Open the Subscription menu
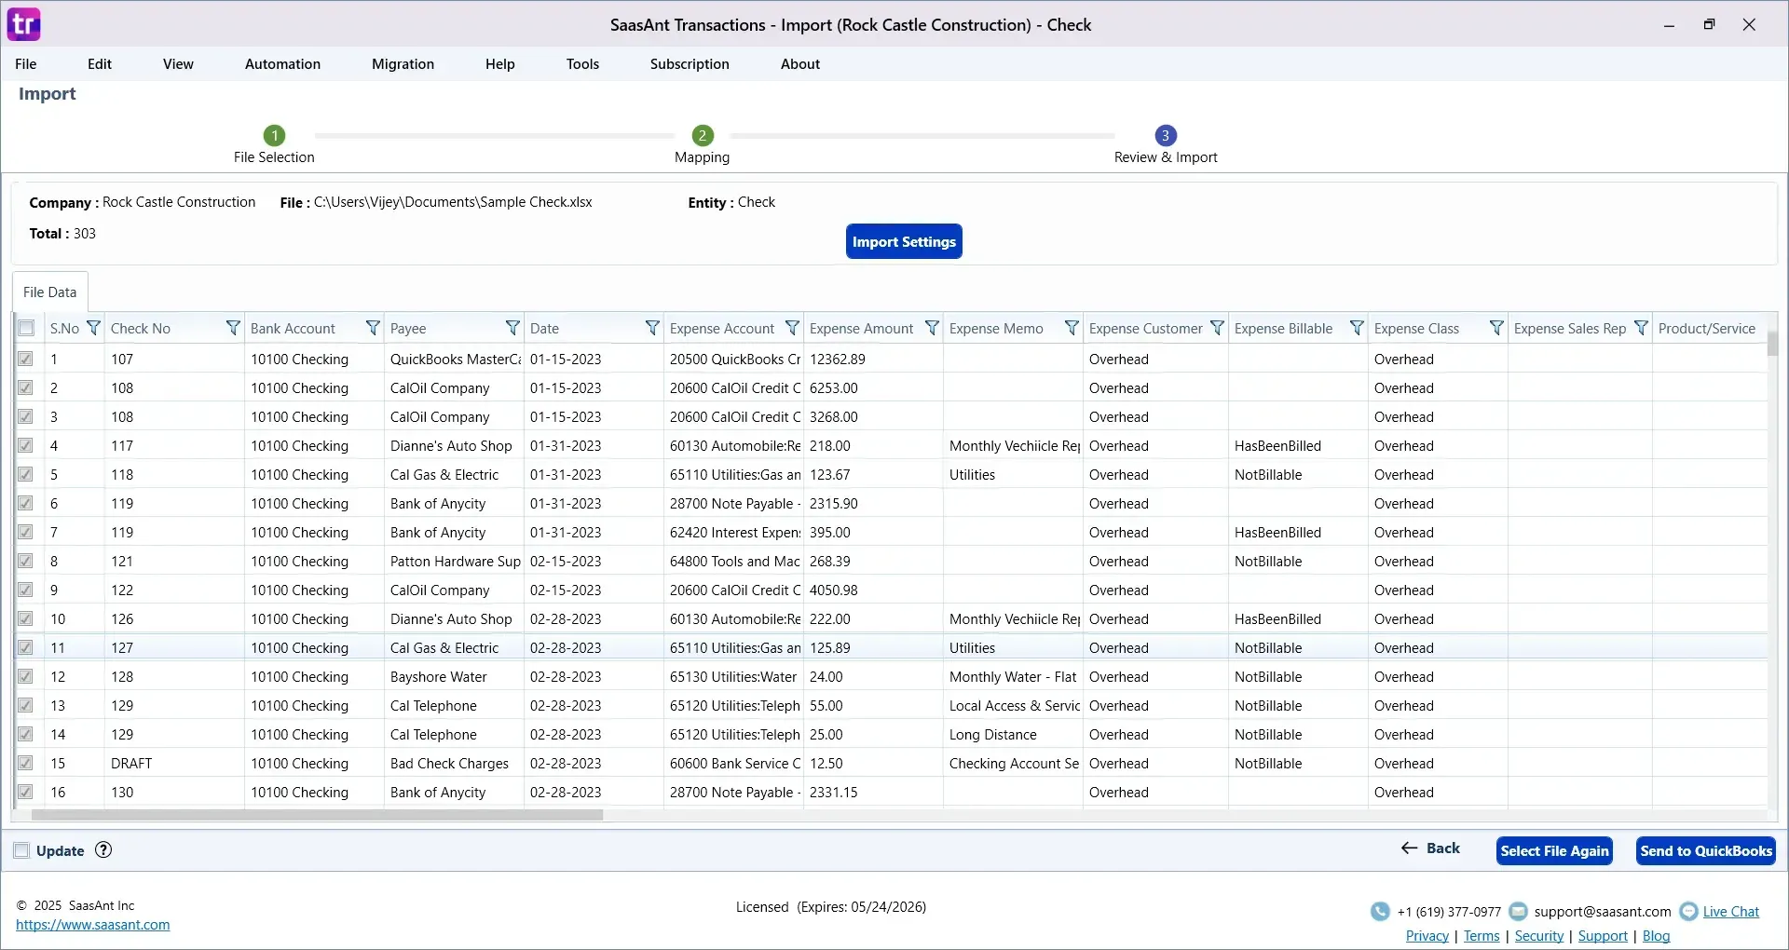 (690, 64)
